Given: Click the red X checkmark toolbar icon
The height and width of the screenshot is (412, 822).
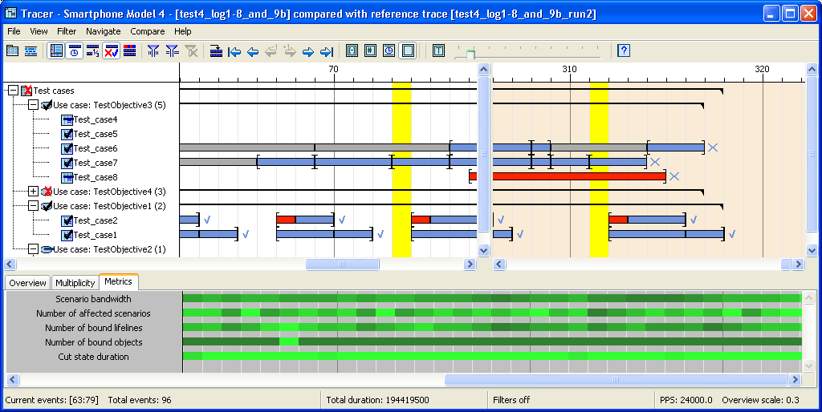Looking at the screenshot, I should tap(111, 51).
